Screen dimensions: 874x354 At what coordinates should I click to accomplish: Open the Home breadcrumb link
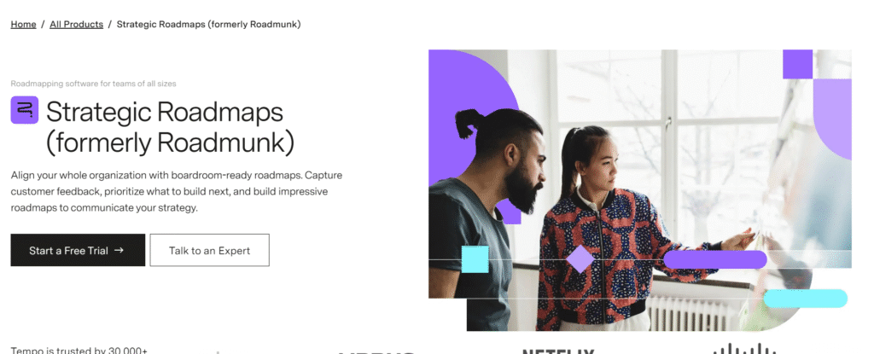(23, 25)
